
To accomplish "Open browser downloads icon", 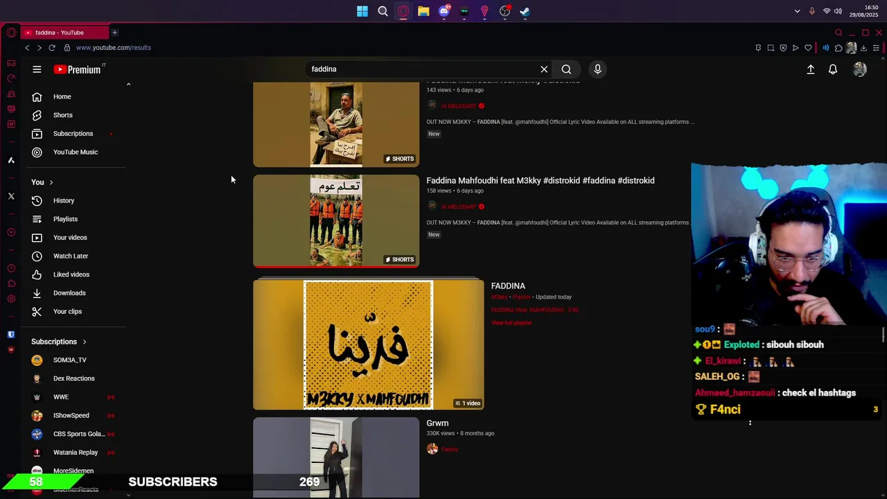I will 863,48.
